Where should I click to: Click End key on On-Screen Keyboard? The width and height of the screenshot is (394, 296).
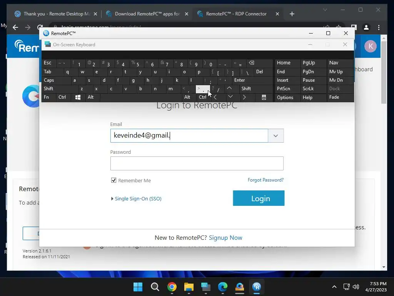[x=288, y=72]
